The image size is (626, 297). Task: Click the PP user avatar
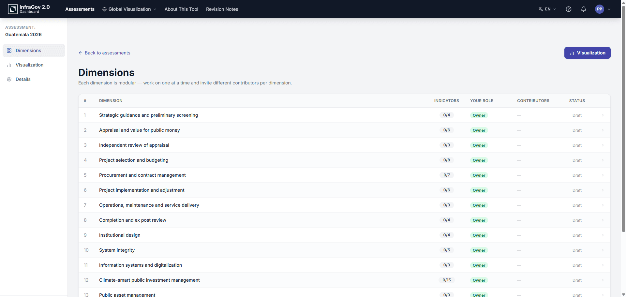(600, 9)
